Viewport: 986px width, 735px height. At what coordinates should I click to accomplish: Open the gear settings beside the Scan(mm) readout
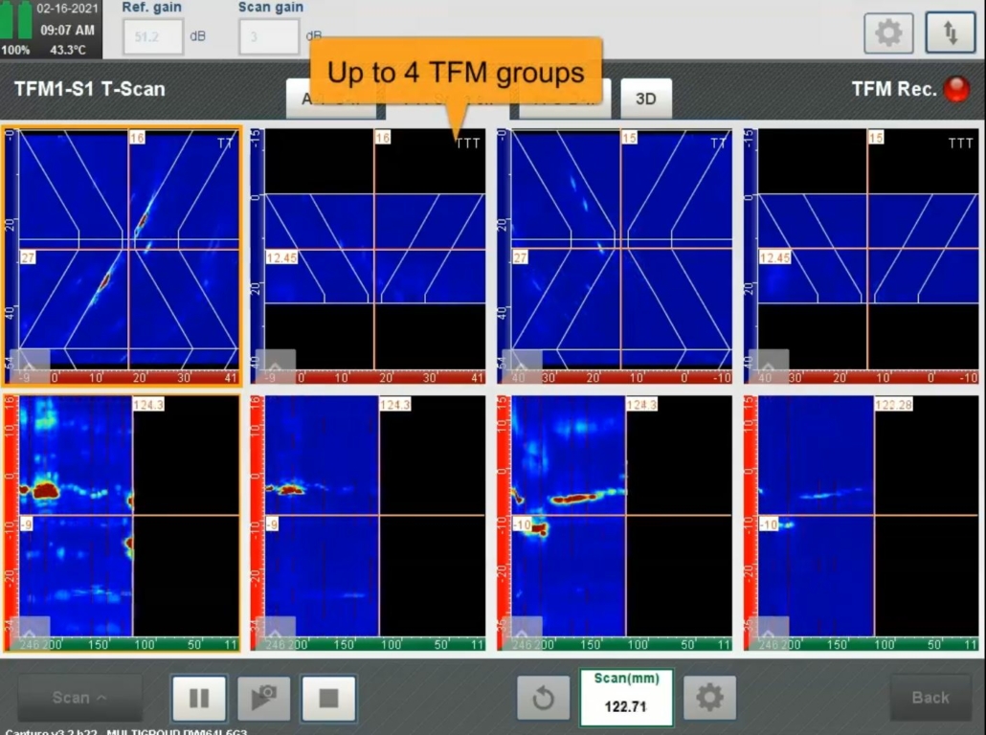coord(709,698)
